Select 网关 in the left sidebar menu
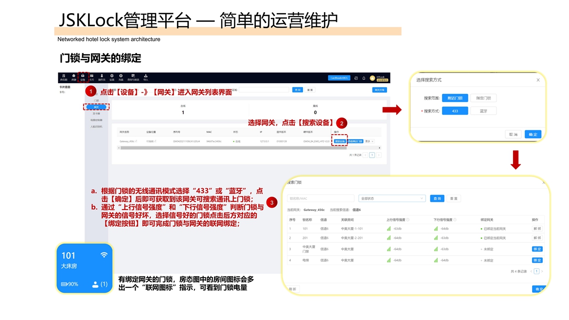The image size is (569, 320). pos(96,107)
